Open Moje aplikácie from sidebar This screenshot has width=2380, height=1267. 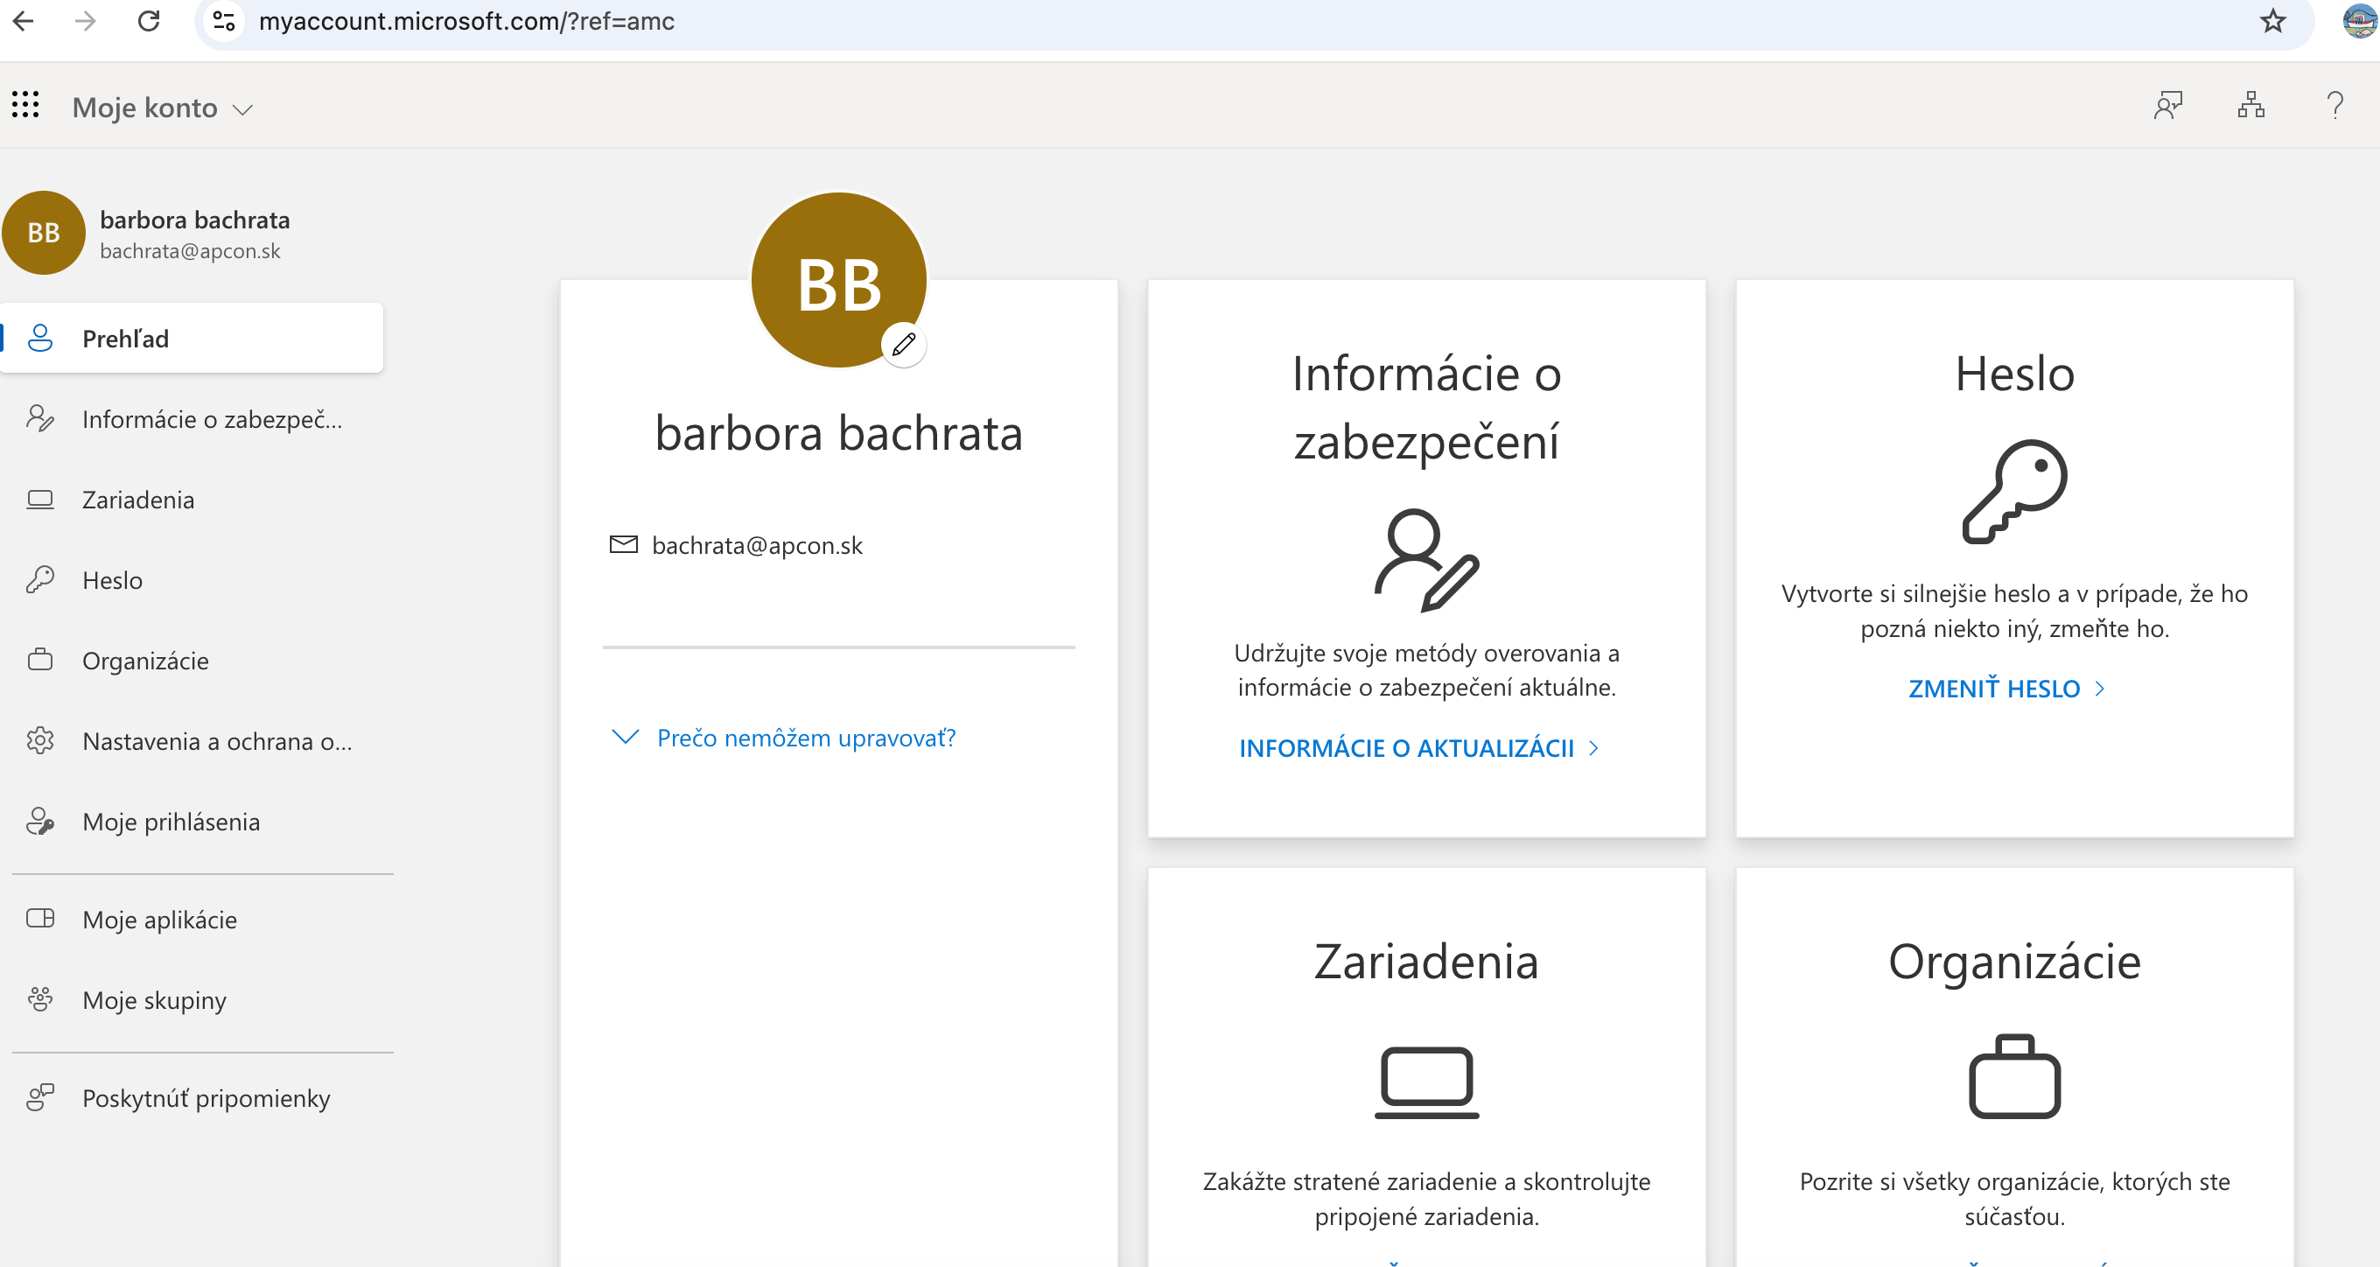click(159, 920)
